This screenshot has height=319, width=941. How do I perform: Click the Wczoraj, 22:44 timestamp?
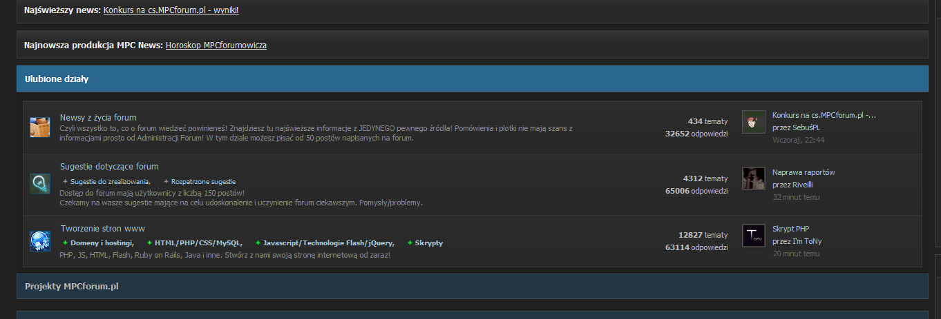coord(798,140)
